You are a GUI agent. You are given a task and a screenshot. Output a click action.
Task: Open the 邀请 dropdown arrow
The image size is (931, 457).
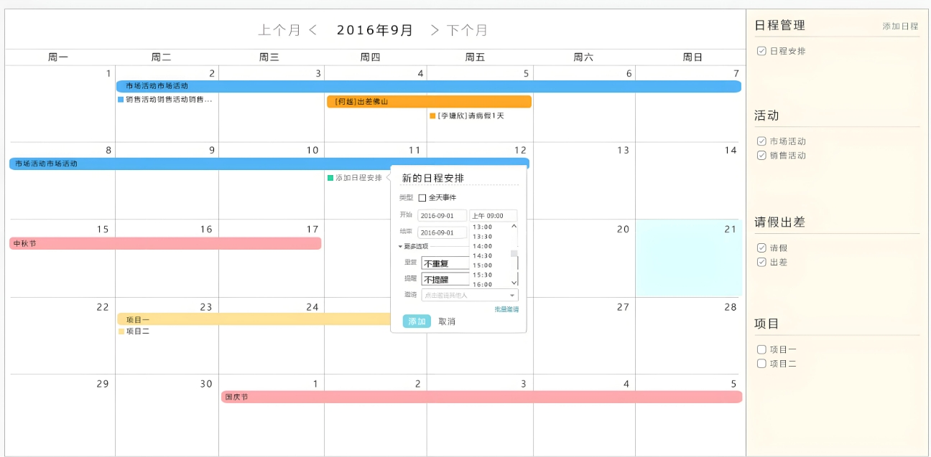point(511,296)
